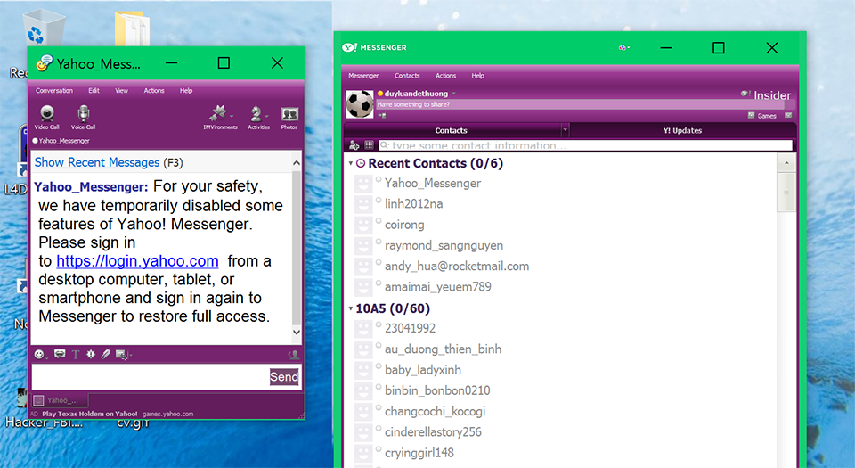This screenshot has height=468, width=855.
Task: Select contact raymond_sangnguyen
Action: coord(444,245)
